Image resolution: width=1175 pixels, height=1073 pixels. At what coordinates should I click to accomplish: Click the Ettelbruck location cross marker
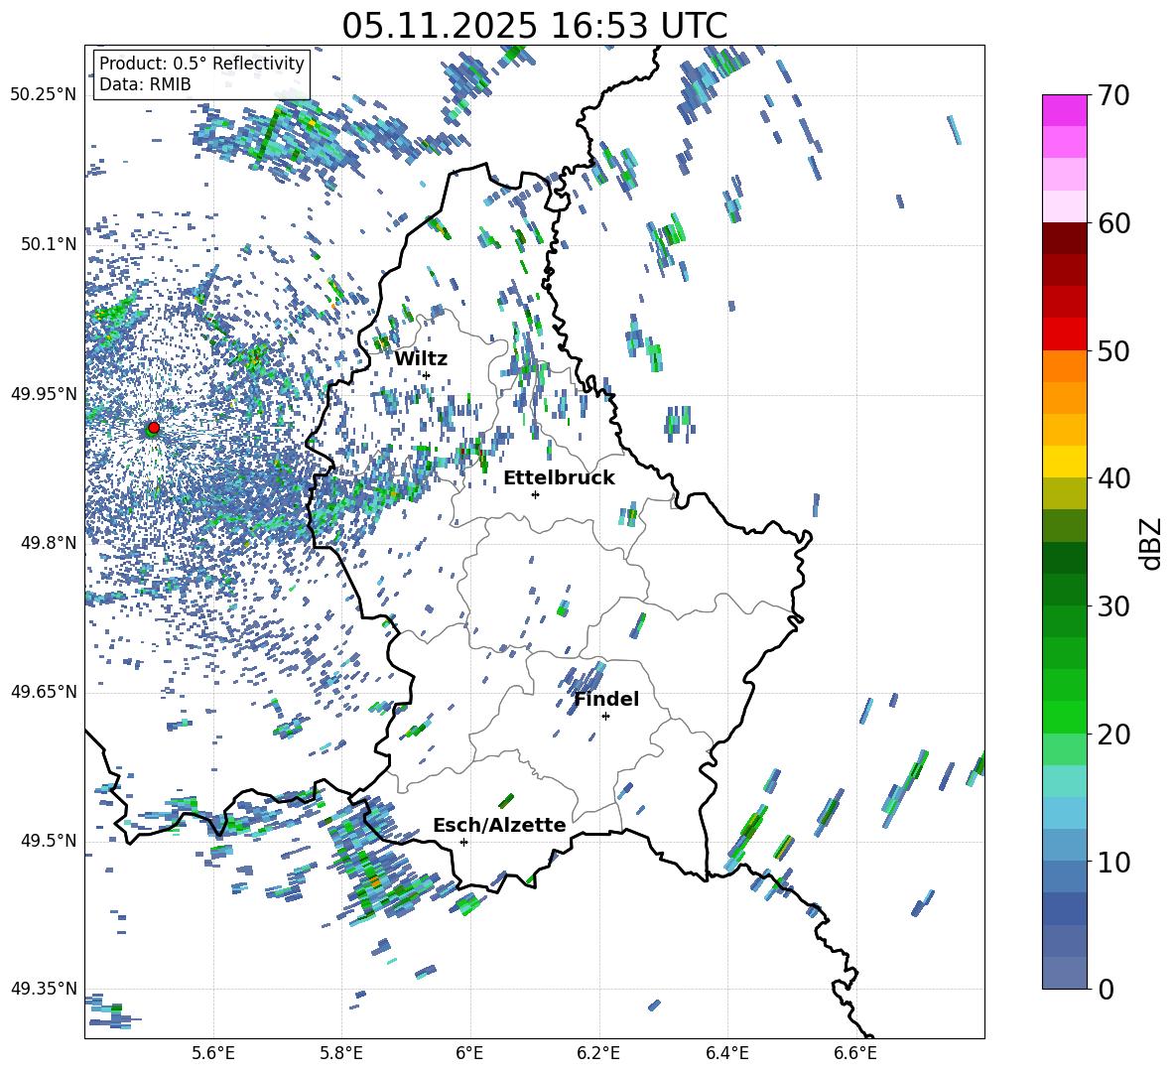(x=535, y=494)
